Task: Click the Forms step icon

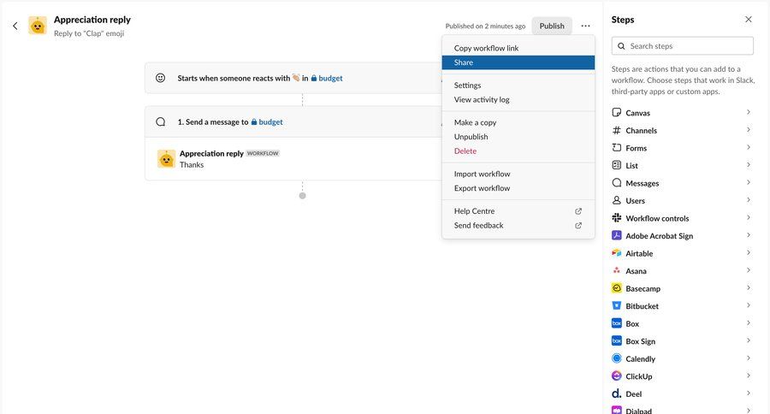Action: (617, 147)
